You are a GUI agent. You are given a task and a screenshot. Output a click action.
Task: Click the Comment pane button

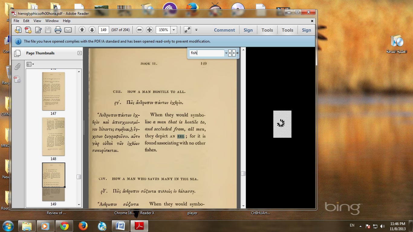(x=224, y=30)
